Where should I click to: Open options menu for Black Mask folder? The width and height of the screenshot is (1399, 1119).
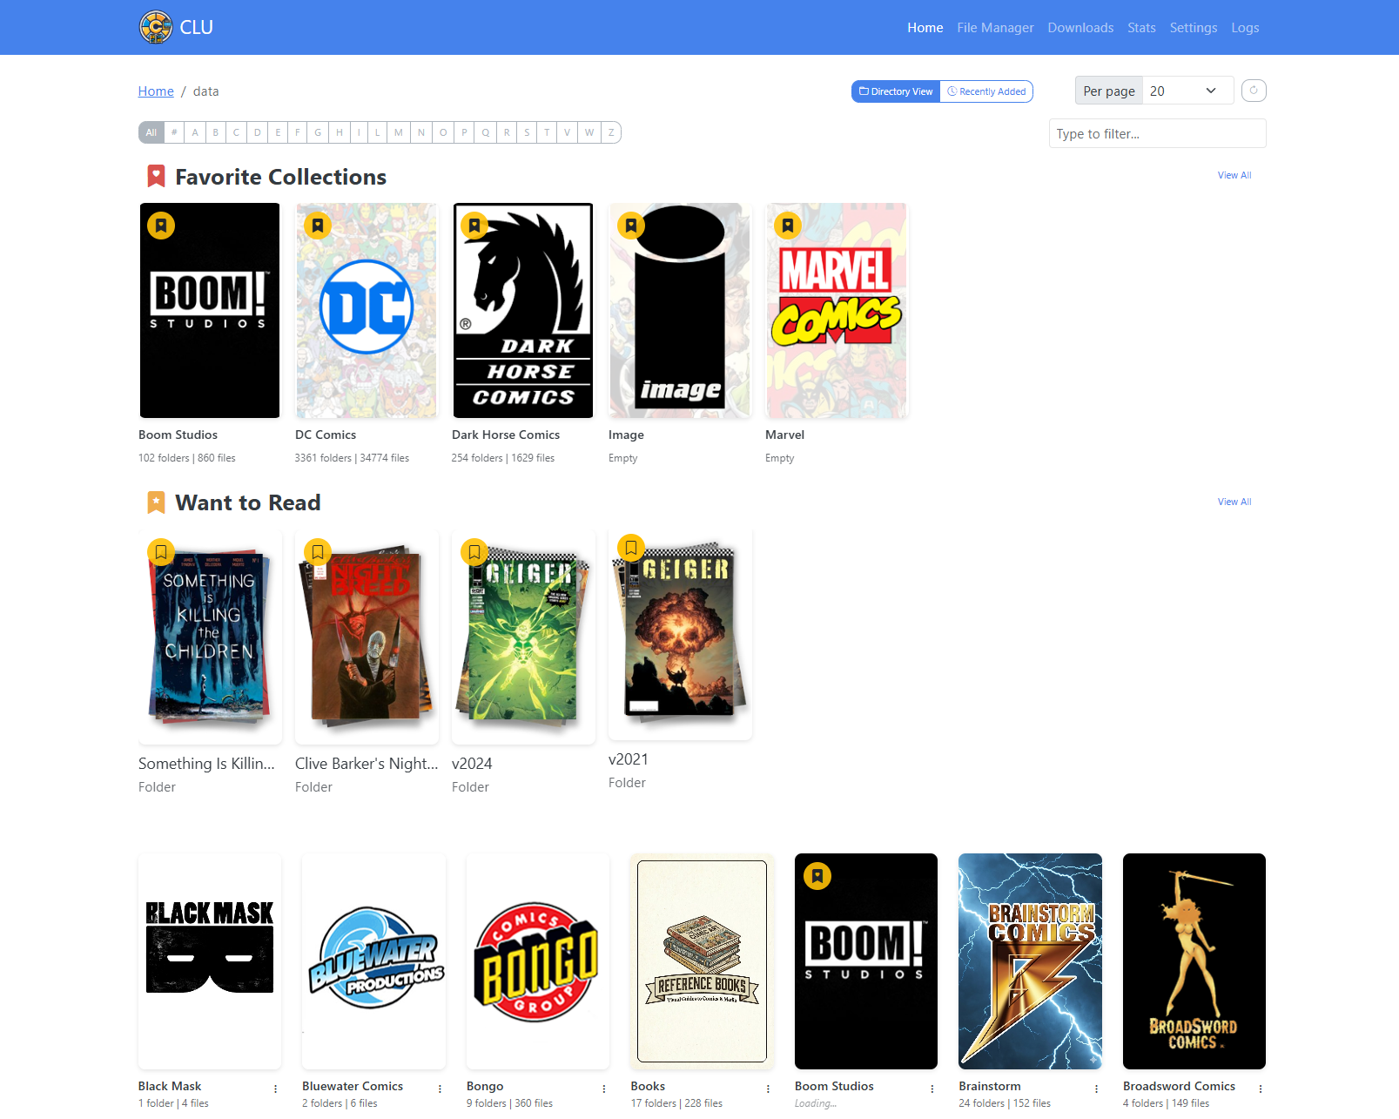pos(276,1089)
